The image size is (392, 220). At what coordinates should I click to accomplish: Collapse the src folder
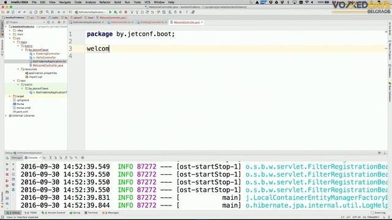pyautogui.click(x=10, y=38)
